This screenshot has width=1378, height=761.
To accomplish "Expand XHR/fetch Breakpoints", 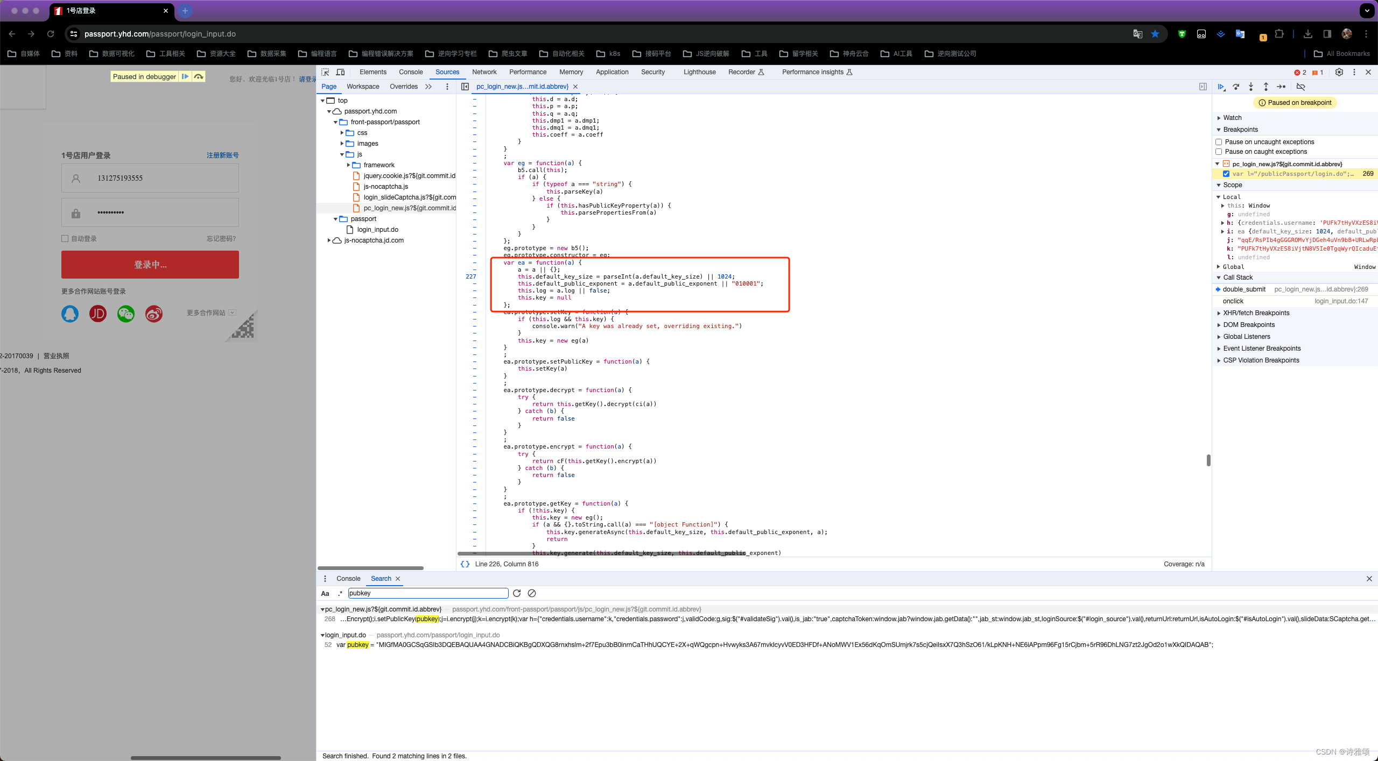I will [x=1219, y=313].
